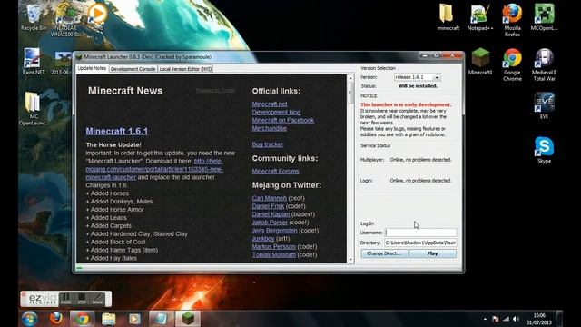Image resolution: width=581 pixels, height=327 pixels.
Task: Click the news pane scroll-up arrow
Action: point(350,78)
